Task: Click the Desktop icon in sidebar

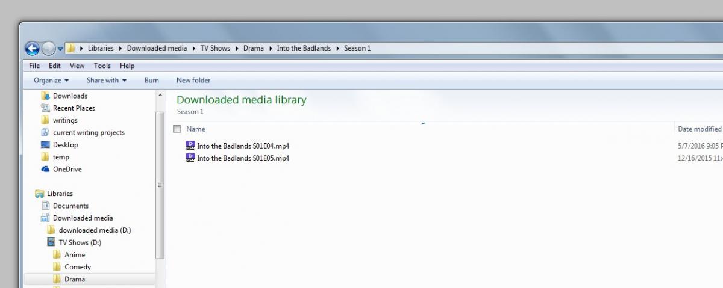Action: point(45,144)
